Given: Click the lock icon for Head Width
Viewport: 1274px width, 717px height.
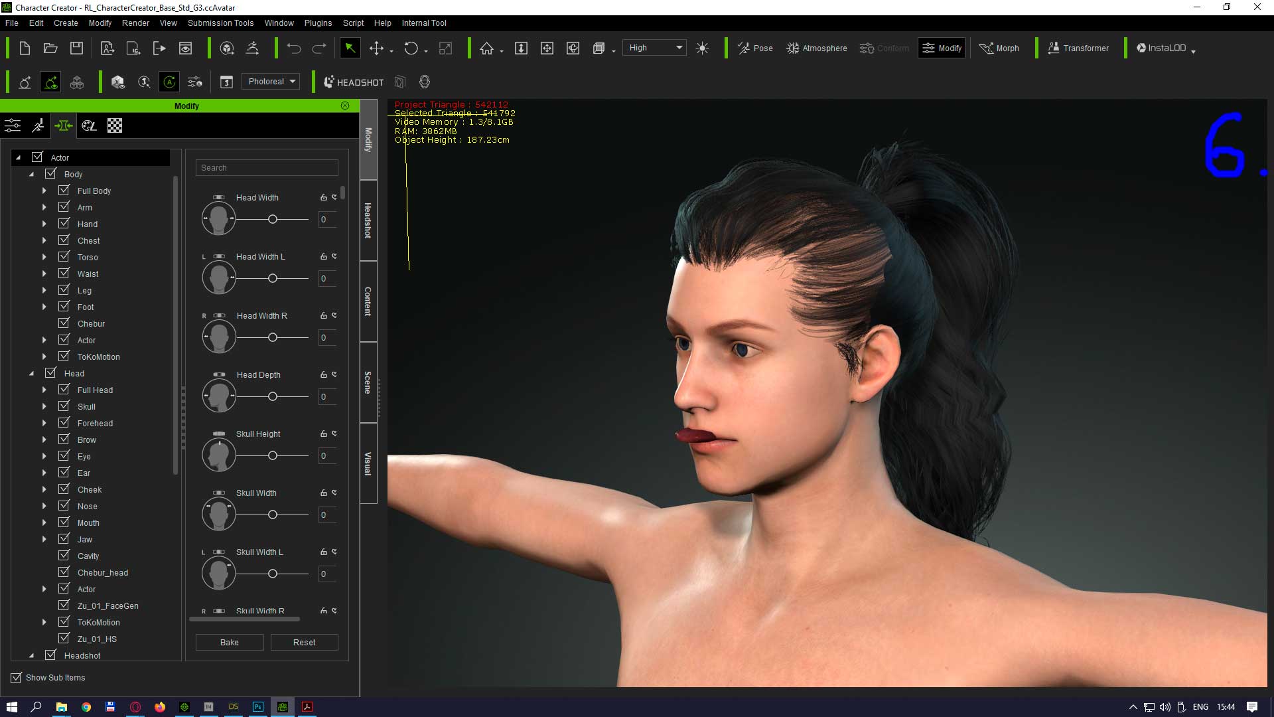Looking at the screenshot, I should pos(323,197).
